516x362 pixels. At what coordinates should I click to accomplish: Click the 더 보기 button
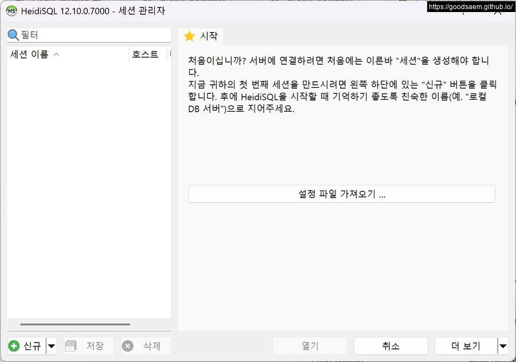click(x=466, y=346)
